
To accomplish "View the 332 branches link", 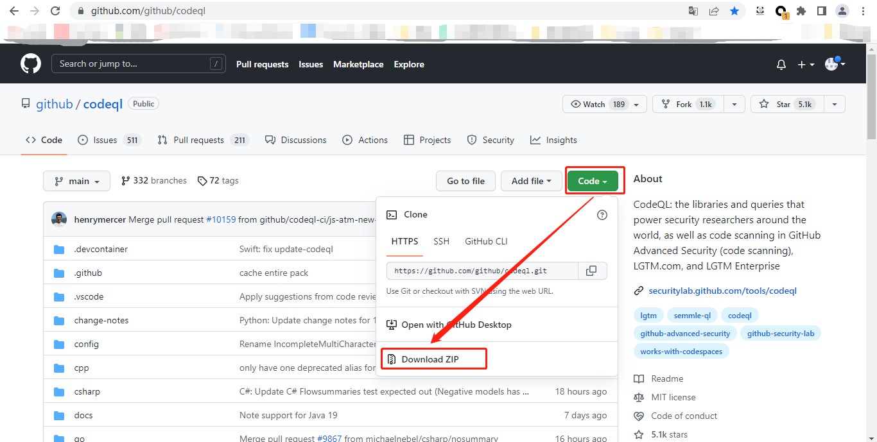I will 153,181.
